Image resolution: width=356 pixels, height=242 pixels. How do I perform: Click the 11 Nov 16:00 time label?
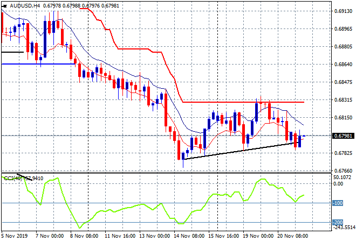coord(120,236)
